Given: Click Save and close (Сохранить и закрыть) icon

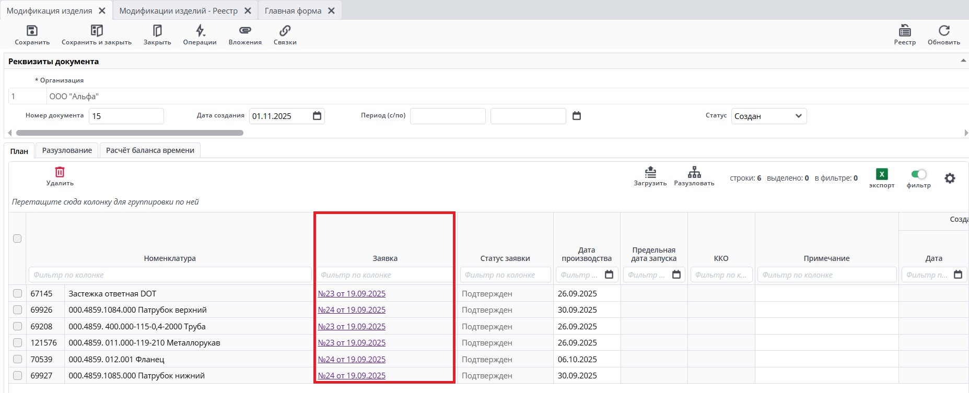Looking at the screenshot, I should pyautogui.click(x=97, y=31).
